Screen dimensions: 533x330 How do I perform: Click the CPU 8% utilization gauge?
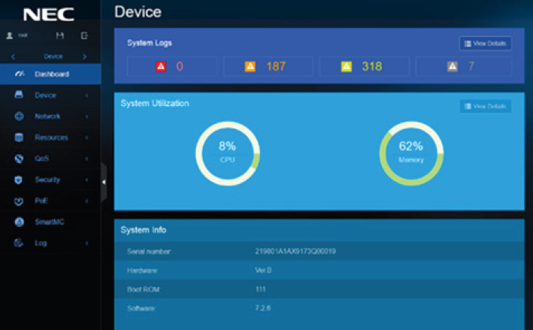tap(228, 153)
